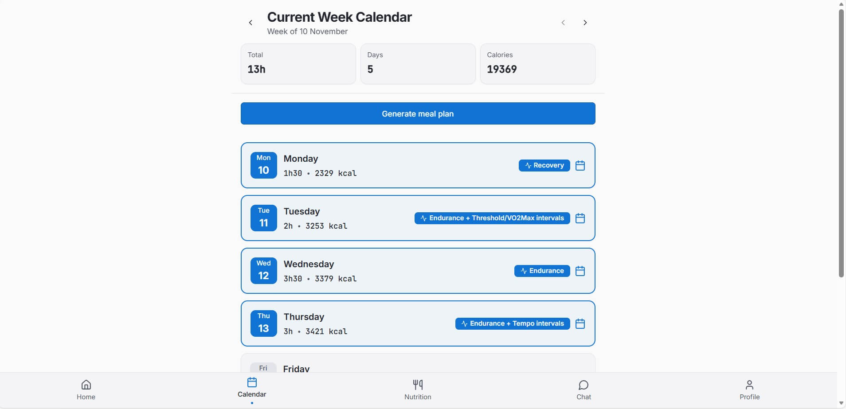Select the Calendar tab in bottom navigation
Viewport: 846px width, 409px height.
(252, 388)
